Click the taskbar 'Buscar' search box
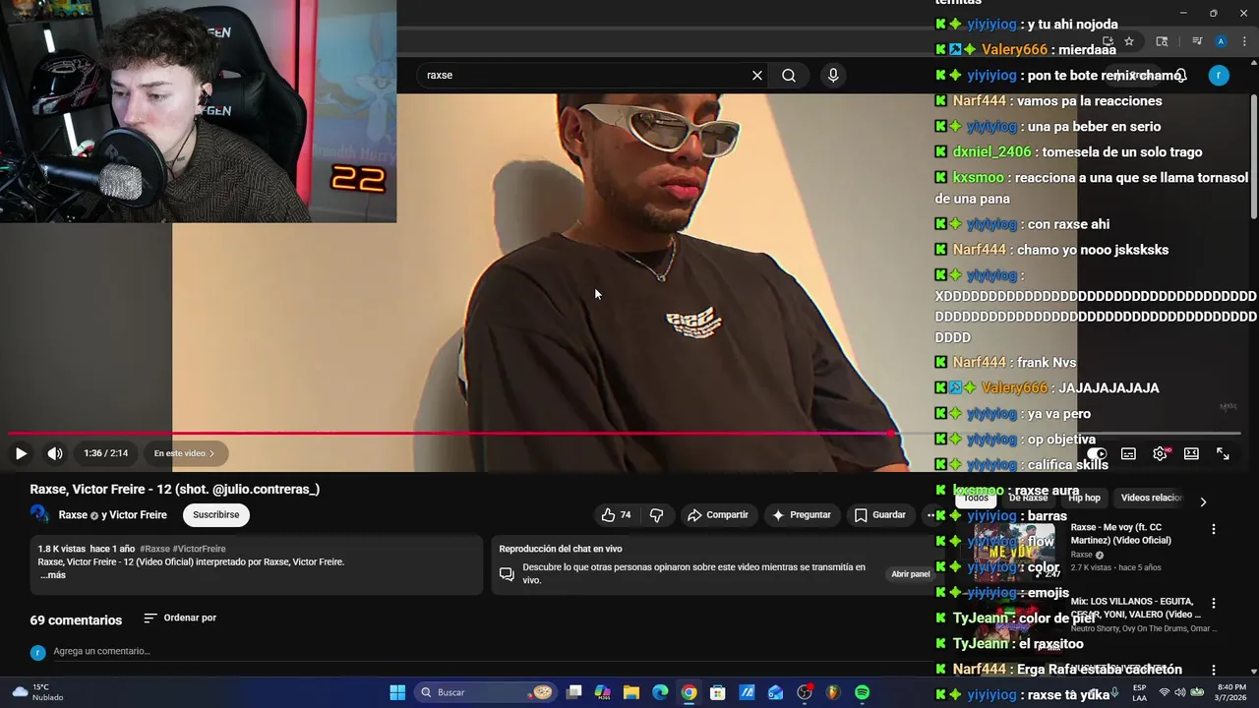Viewport: 1259px width, 708px height. click(485, 692)
